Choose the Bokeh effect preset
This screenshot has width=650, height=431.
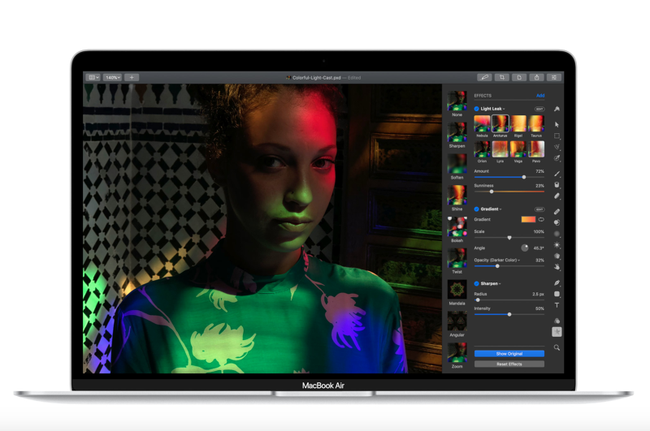click(457, 228)
